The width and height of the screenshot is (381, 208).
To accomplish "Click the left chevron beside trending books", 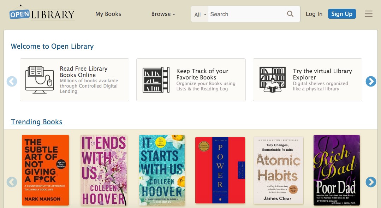I will click(x=12, y=182).
